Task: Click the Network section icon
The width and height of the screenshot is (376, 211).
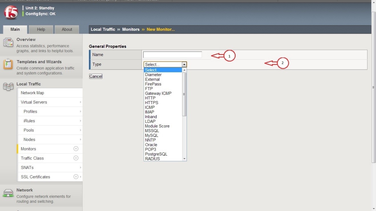Action: (x=8, y=193)
